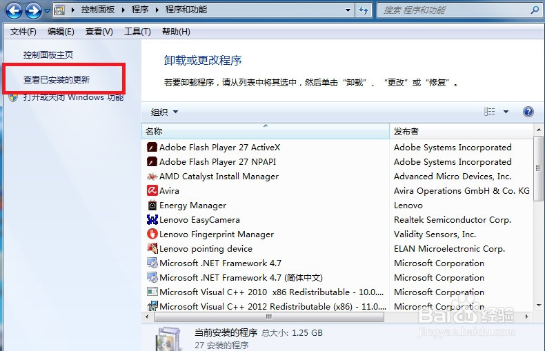545x351 pixels.
Task: Change view using the view icon
Action: (x=489, y=112)
